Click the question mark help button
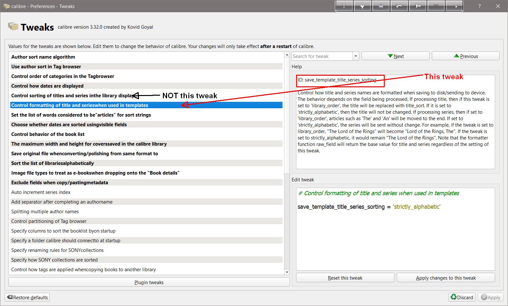 point(480,6)
